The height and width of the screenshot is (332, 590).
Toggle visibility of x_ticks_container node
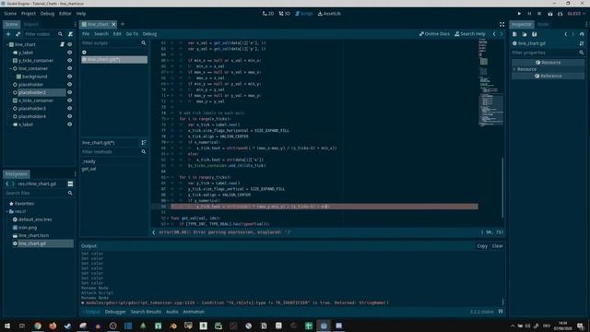tap(70, 101)
